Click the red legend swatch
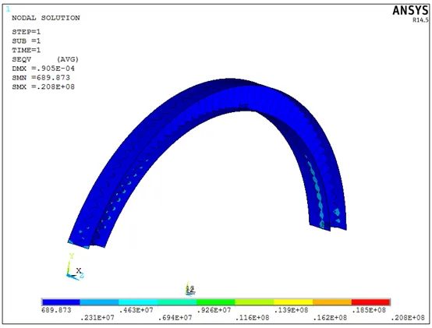 371,302
